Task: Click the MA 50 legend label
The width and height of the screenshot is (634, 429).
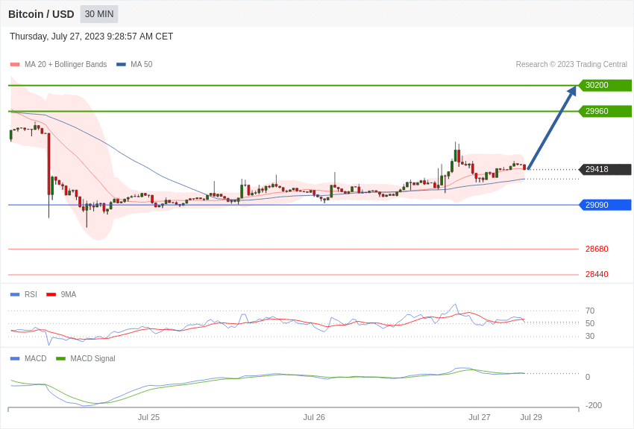Action: click(x=142, y=64)
